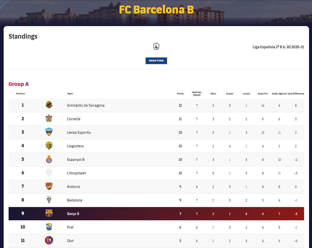The width and height of the screenshot is (312, 248).
Task: Select the Cornellá team badge
Action: 49,119
